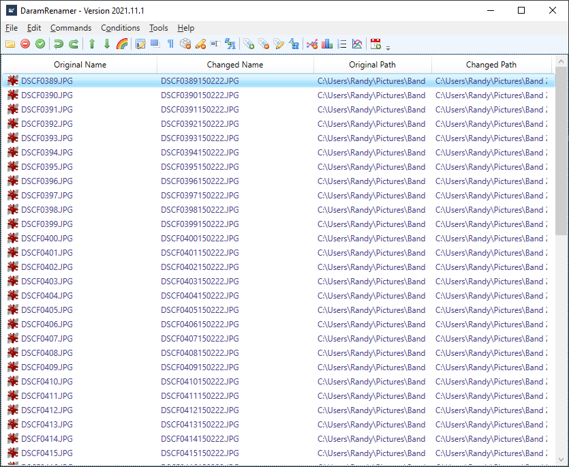Click the pencil with red minus icon
Screen dimensions: 569x467
200,44
